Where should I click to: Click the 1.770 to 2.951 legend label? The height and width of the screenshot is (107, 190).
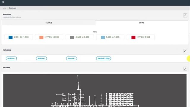(143, 37)
